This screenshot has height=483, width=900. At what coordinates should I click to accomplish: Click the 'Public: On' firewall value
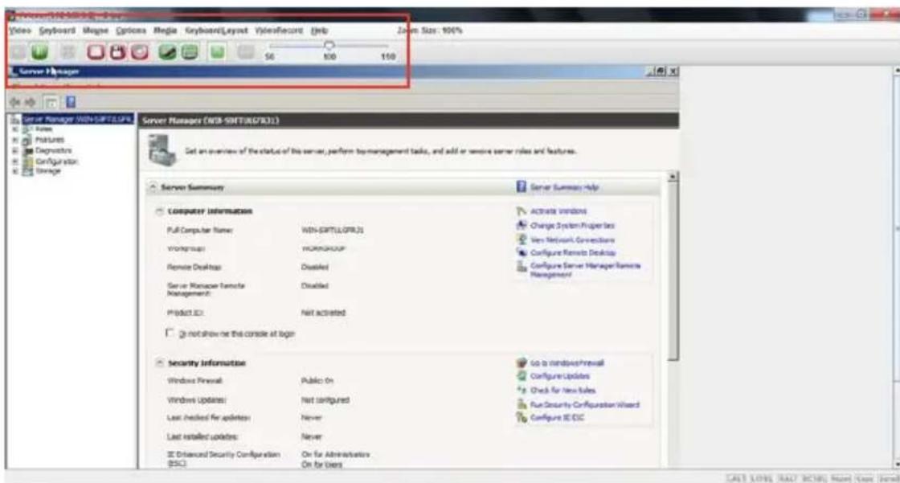pos(317,381)
